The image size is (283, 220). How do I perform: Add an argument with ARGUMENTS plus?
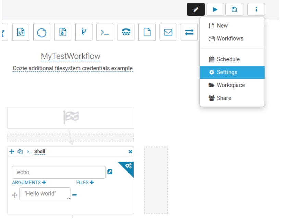[x=44, y=183]
